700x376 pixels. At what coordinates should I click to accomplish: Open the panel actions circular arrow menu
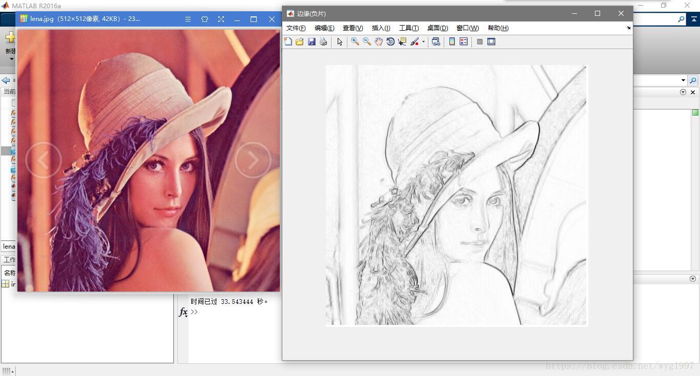point(683,92)
